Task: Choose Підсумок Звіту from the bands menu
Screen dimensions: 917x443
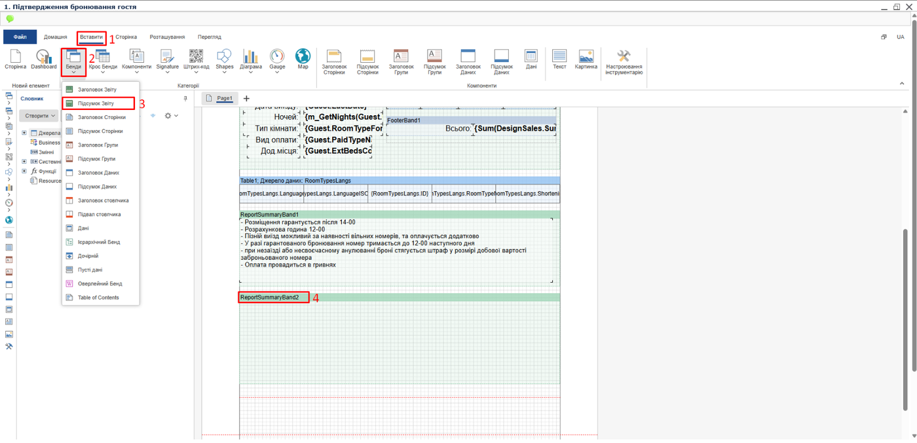Action: (x=96, y=103)
